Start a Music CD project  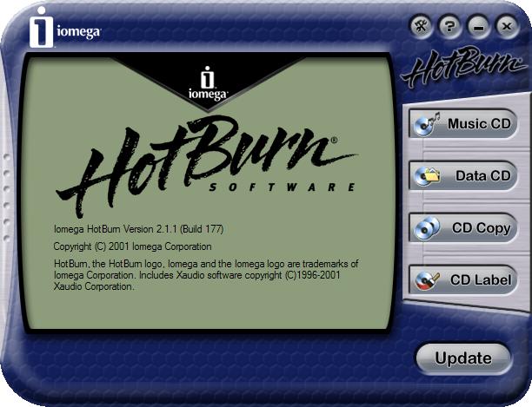pyautogui.click(x=463, y=123)
